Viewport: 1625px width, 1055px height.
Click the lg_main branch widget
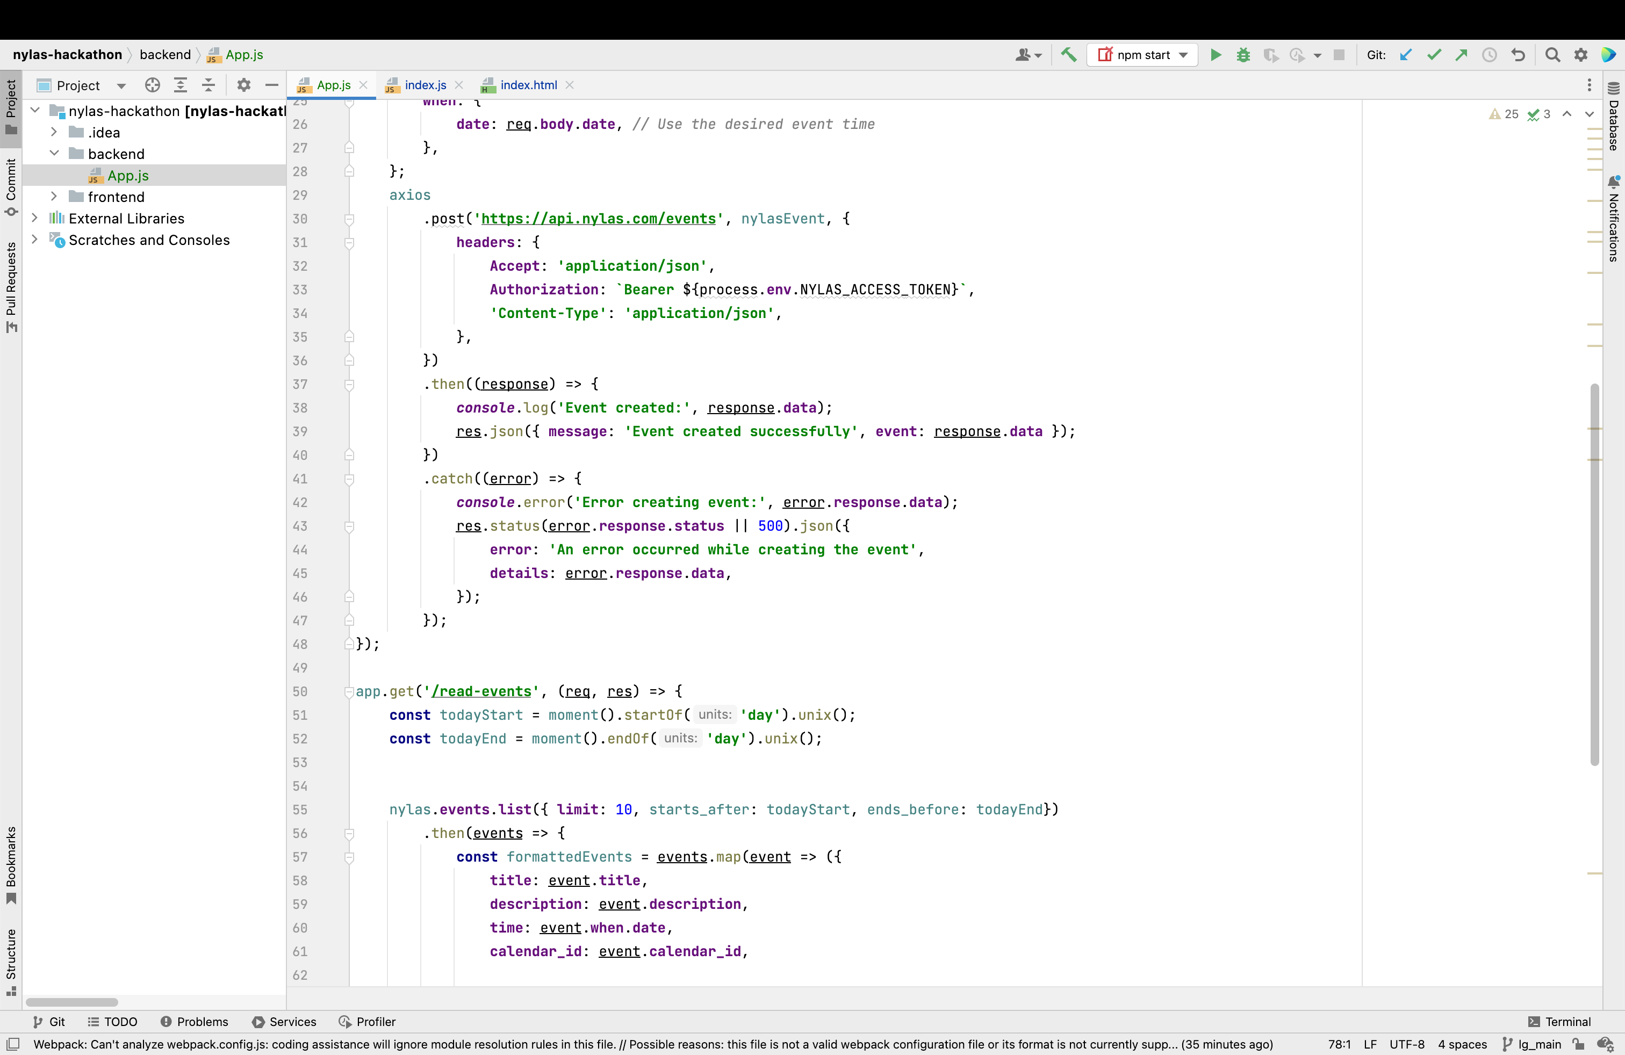tap(1533, 1044)
